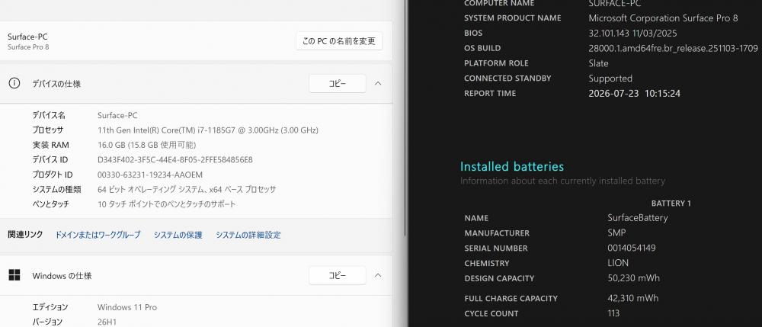Click the 'Installed batteries' heading

tap(512, 166)
